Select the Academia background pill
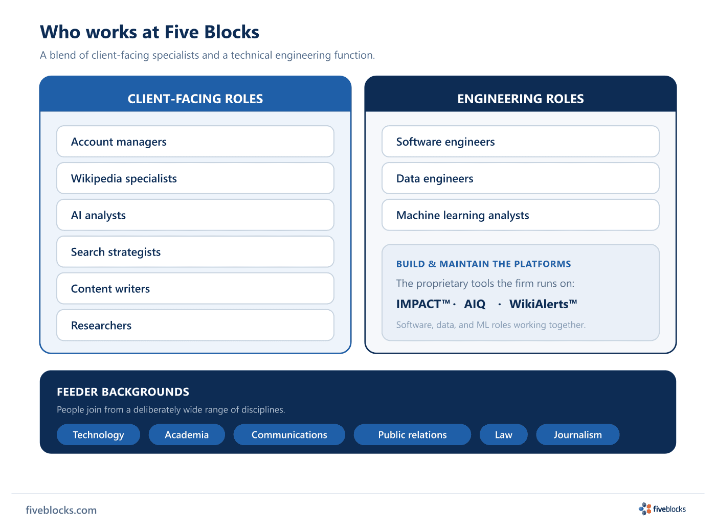Image resolution: width=716 pixels, height=530 pixels. pos(187,434)
